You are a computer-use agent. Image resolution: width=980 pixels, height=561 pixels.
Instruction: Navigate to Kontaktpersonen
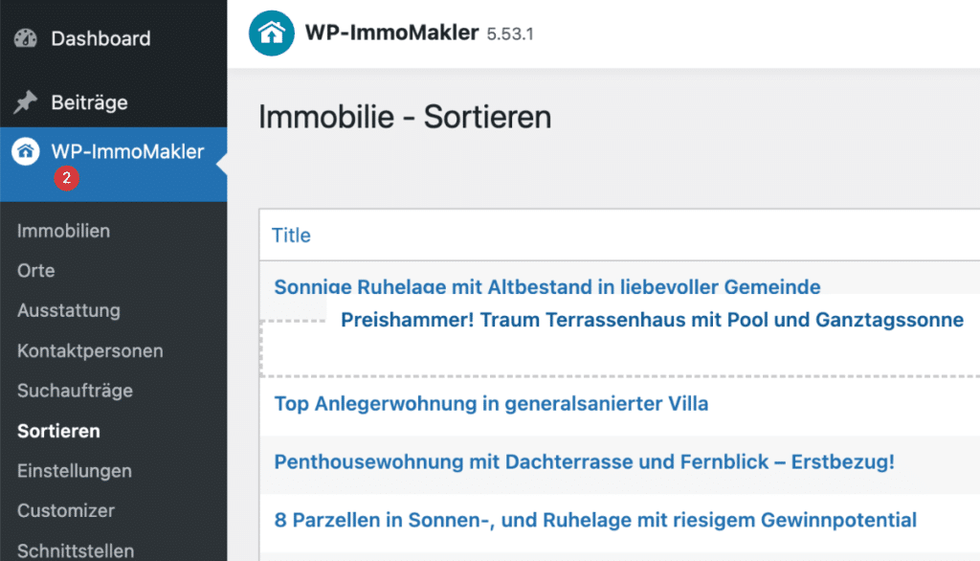(91, 350)
